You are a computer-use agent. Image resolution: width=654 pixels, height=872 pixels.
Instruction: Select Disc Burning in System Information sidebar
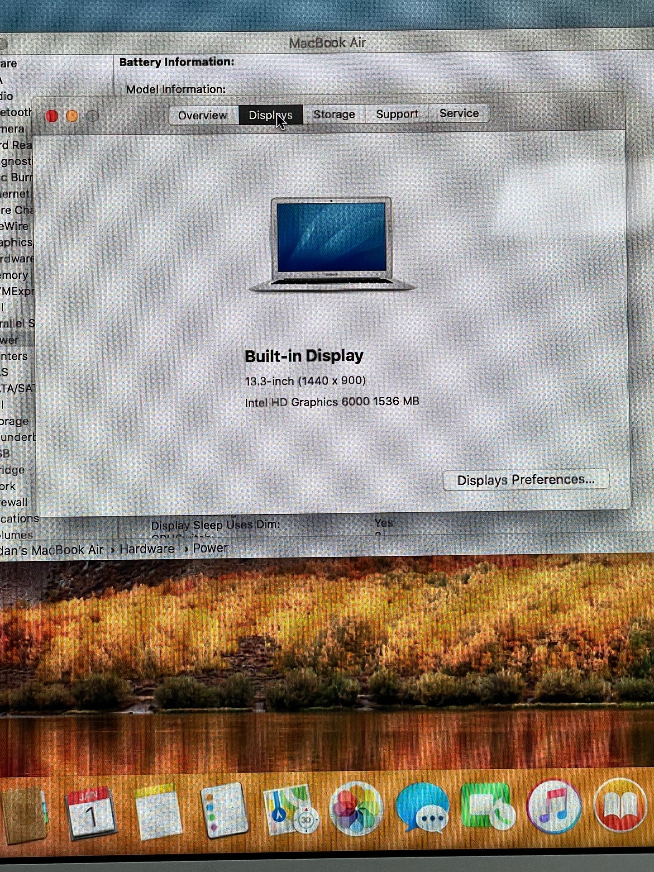(x=16, y=177)
